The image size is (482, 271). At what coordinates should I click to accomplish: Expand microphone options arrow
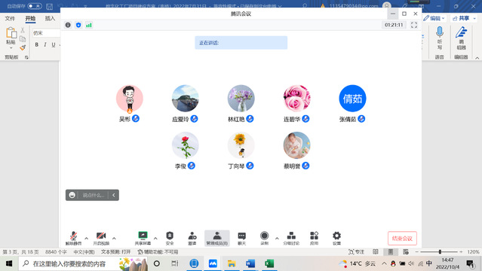coord(87,238)
